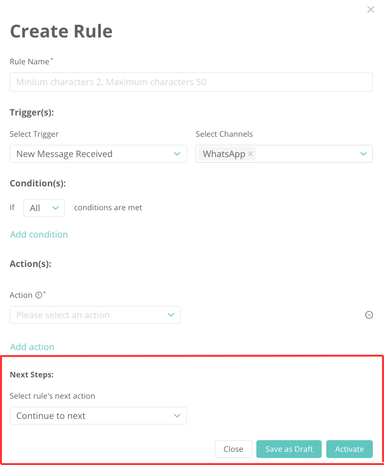Screen dimensions: 384x465
Task: Click the WhatsApp tag label
Action: 224,154
